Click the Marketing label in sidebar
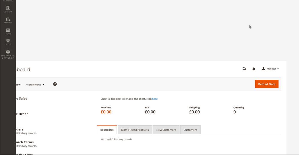299x155 pixels. [x=8, y=1]
